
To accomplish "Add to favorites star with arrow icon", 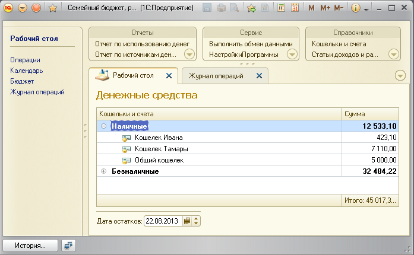I will pos(251,8).
